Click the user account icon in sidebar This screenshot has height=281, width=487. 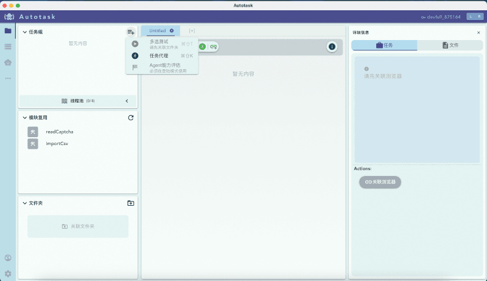pyautogui.click(x=8, y=259)
